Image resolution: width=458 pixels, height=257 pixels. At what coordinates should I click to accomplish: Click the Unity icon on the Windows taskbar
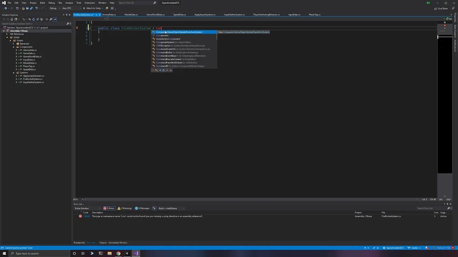127,253
